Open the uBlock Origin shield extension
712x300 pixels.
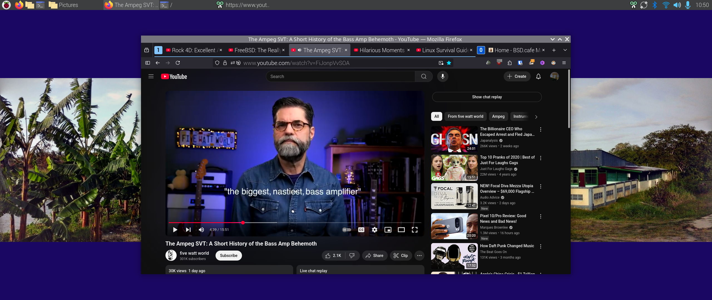[499, 62]
